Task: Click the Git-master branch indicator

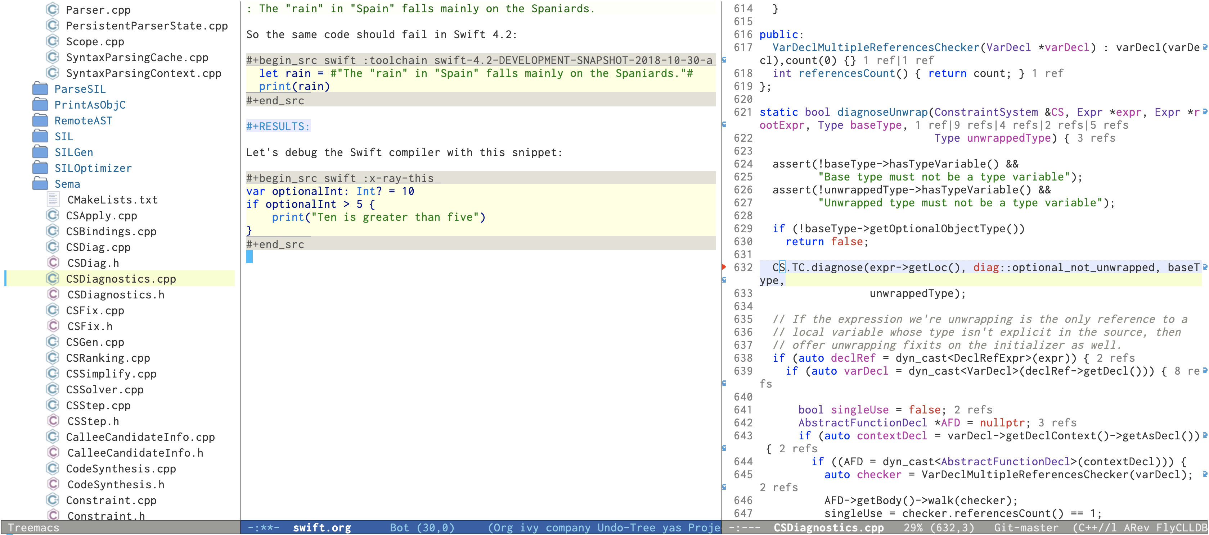Action: point(1026,527)
